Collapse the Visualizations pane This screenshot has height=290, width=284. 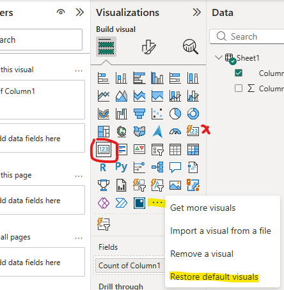(x=196, y=12)
